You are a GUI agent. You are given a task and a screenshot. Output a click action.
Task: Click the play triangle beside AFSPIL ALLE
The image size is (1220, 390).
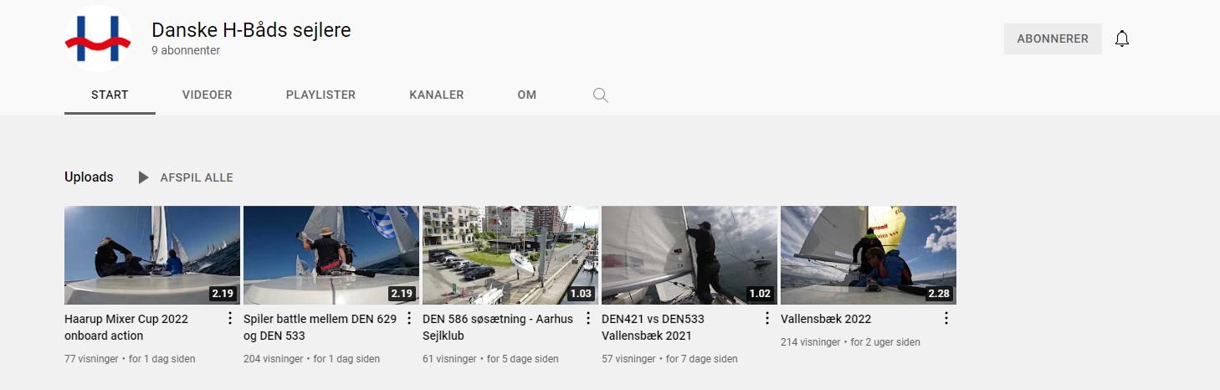tap(144, 177)
